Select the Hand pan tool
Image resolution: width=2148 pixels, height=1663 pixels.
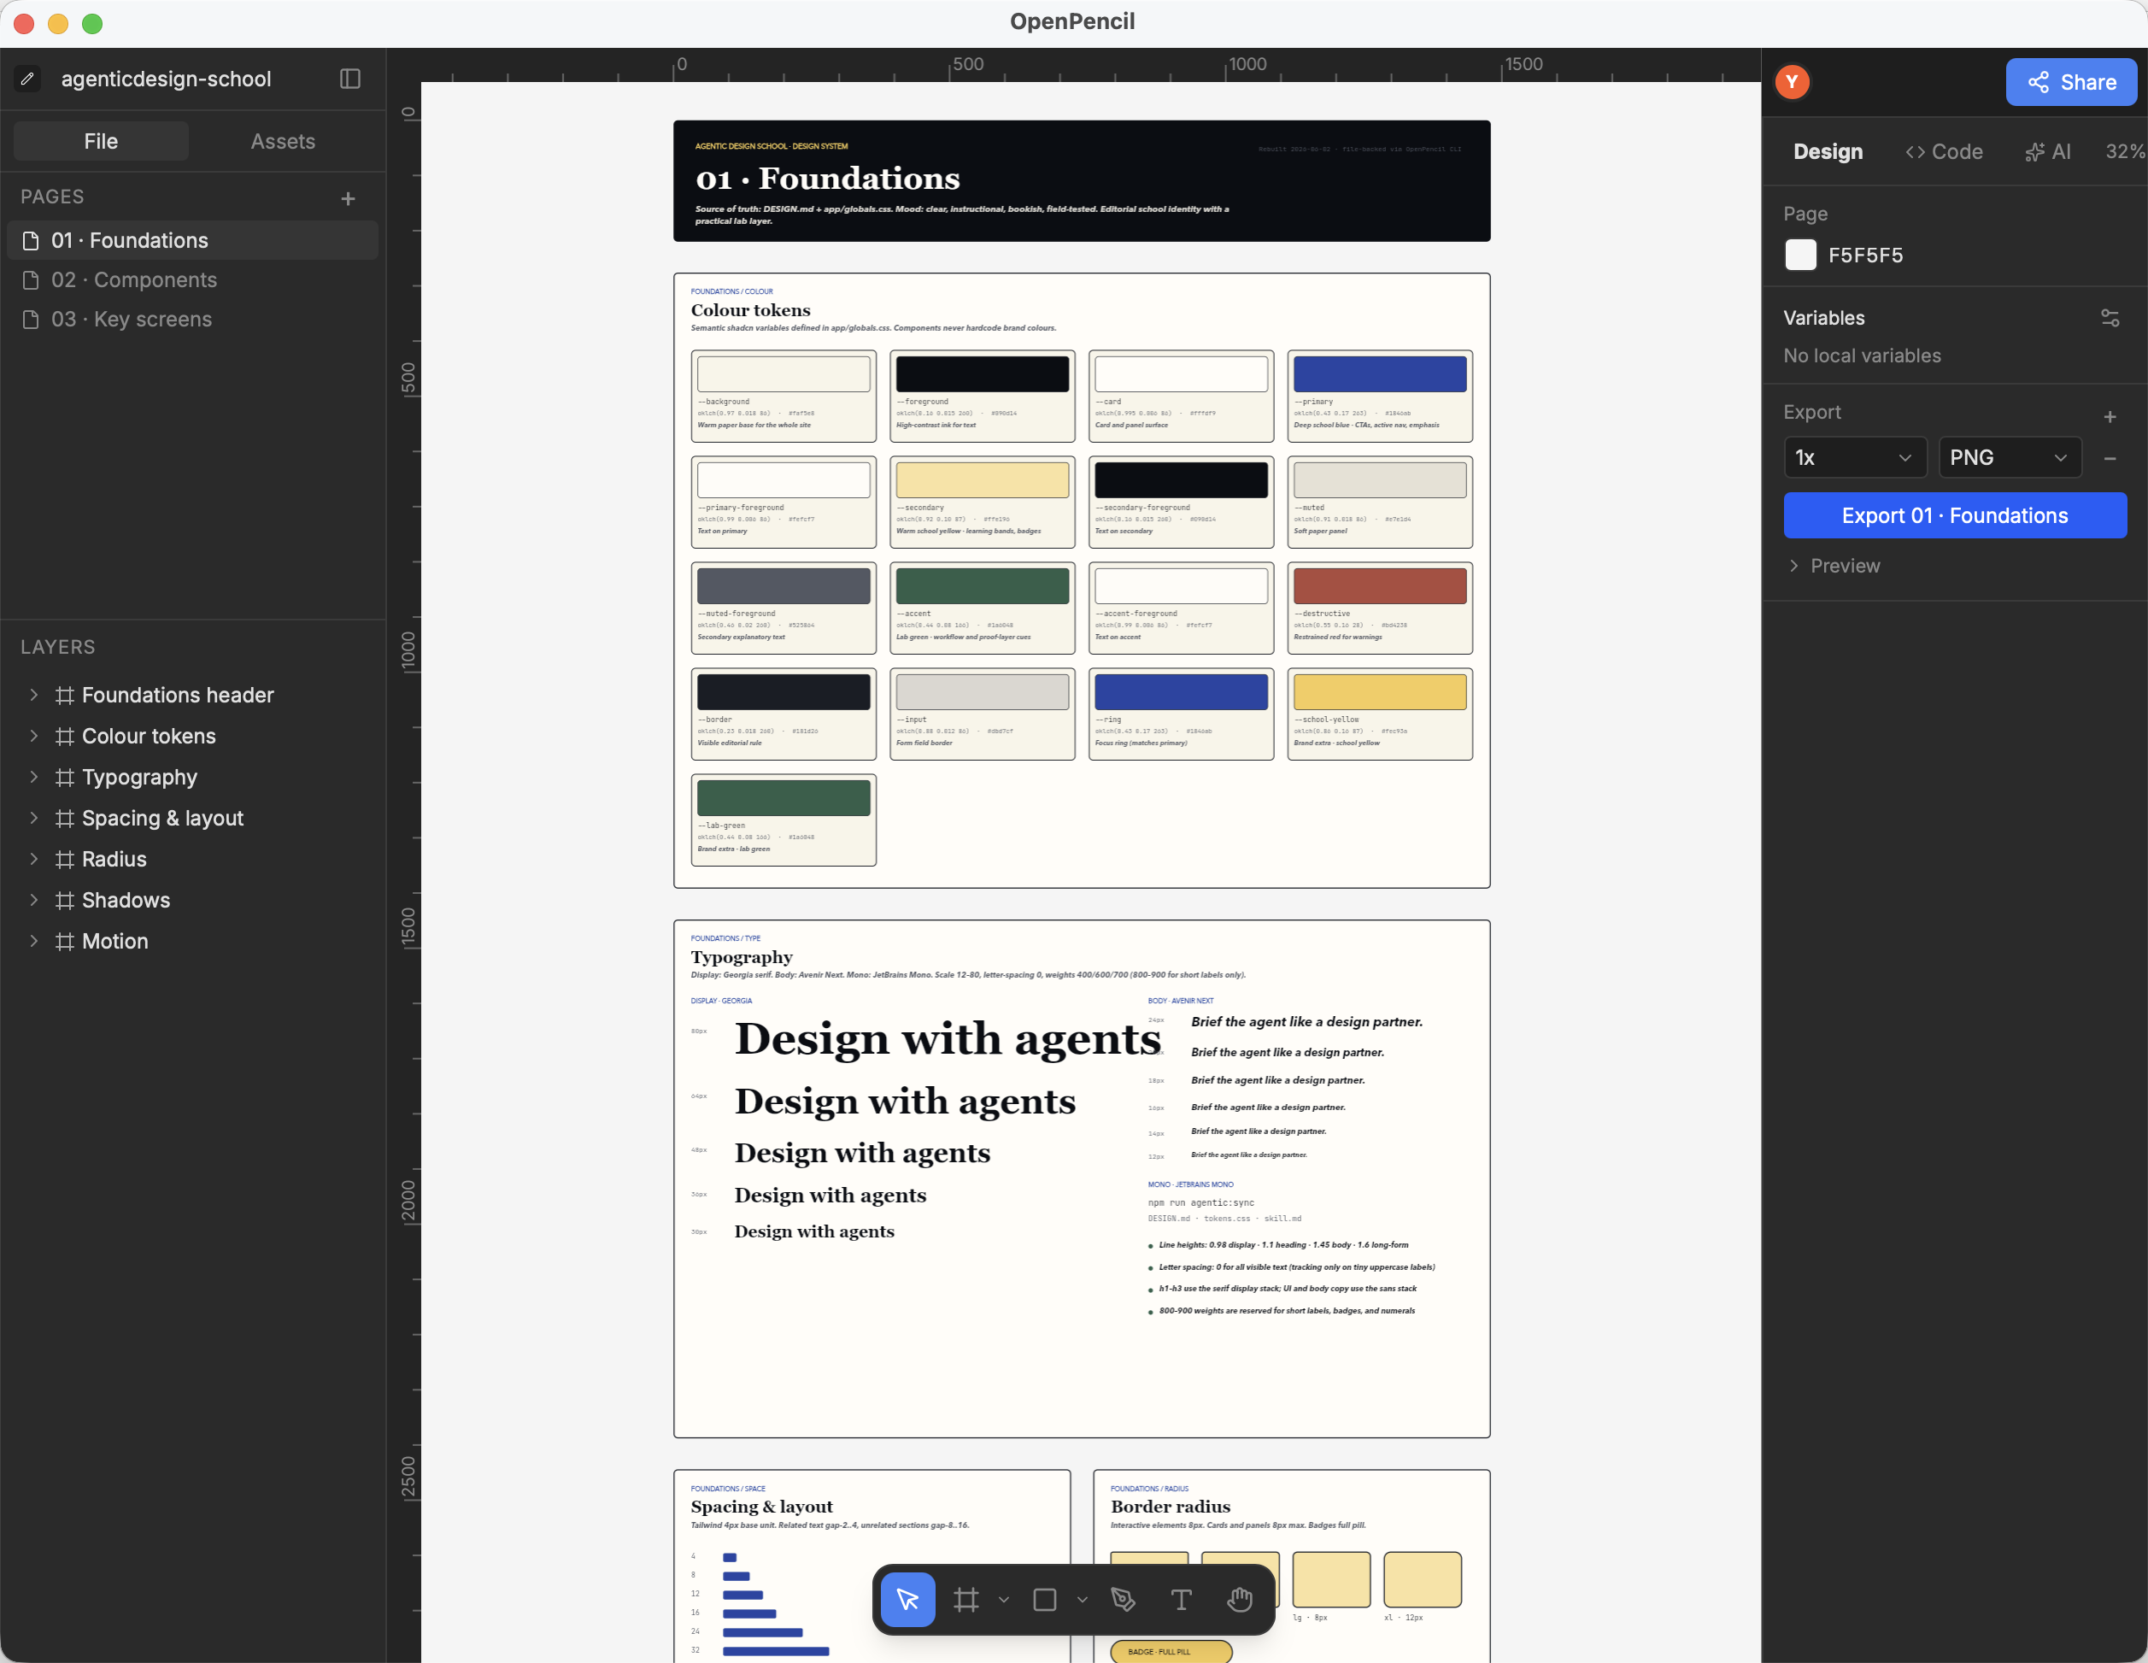tap(1239, 1599)
